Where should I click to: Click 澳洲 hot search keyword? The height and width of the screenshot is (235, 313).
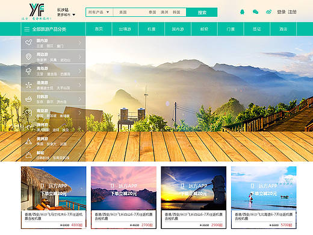click(x=164, y=12)
